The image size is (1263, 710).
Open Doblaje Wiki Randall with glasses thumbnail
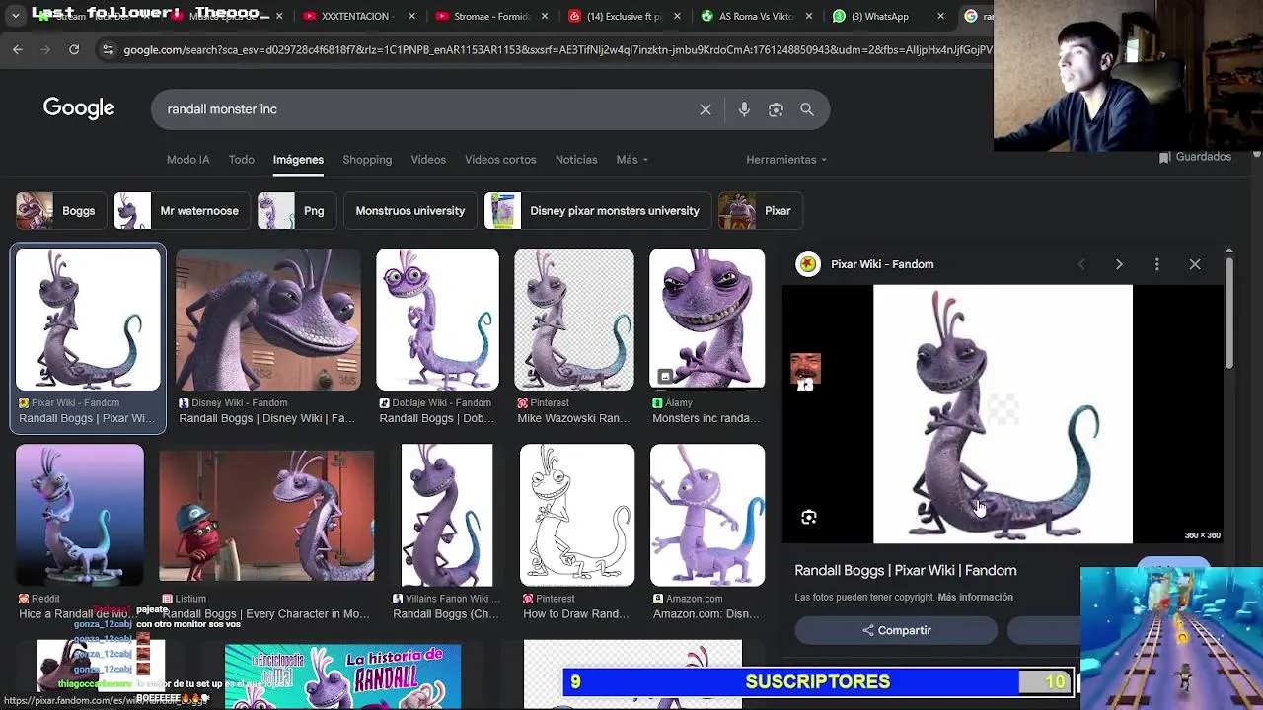pos(437,319)
